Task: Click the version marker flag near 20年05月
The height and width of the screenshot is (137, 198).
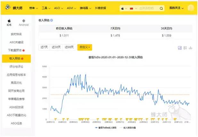Action: click(98, 119)
